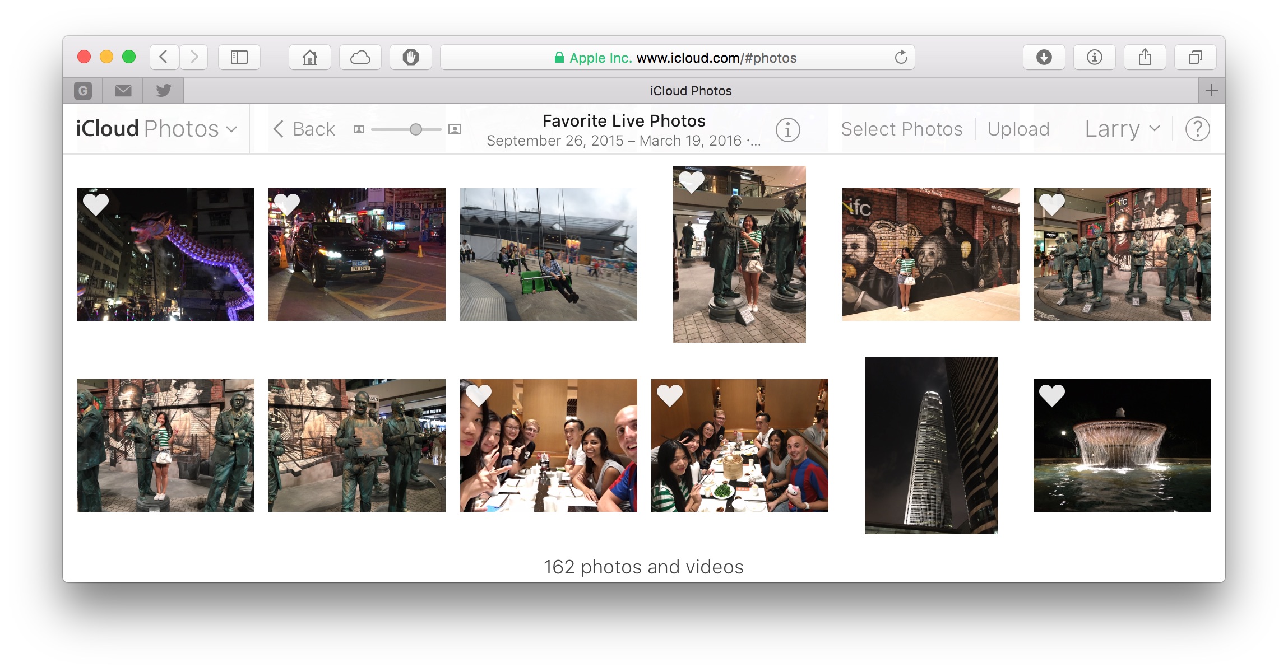The height and width of the screenshot is (672, 1288).
Task: Click the Upload button
Action: pos(1018,129)
